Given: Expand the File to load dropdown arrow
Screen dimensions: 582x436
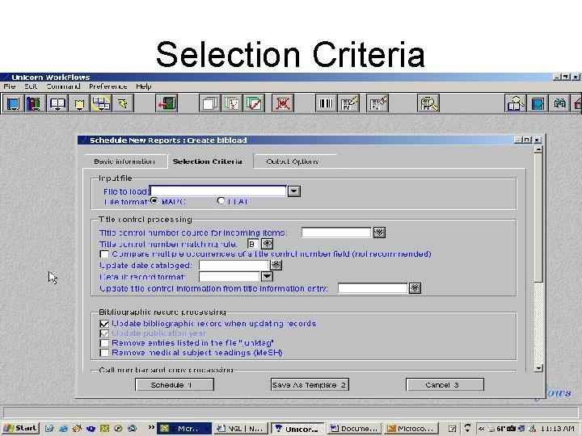Looking at the screenshot, I should [294, 191].
